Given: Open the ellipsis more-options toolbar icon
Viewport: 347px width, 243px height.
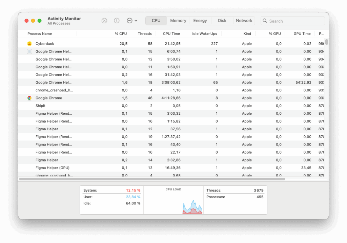Looking at the screenshot, I should pyautogui.click(x=129, y=21).
